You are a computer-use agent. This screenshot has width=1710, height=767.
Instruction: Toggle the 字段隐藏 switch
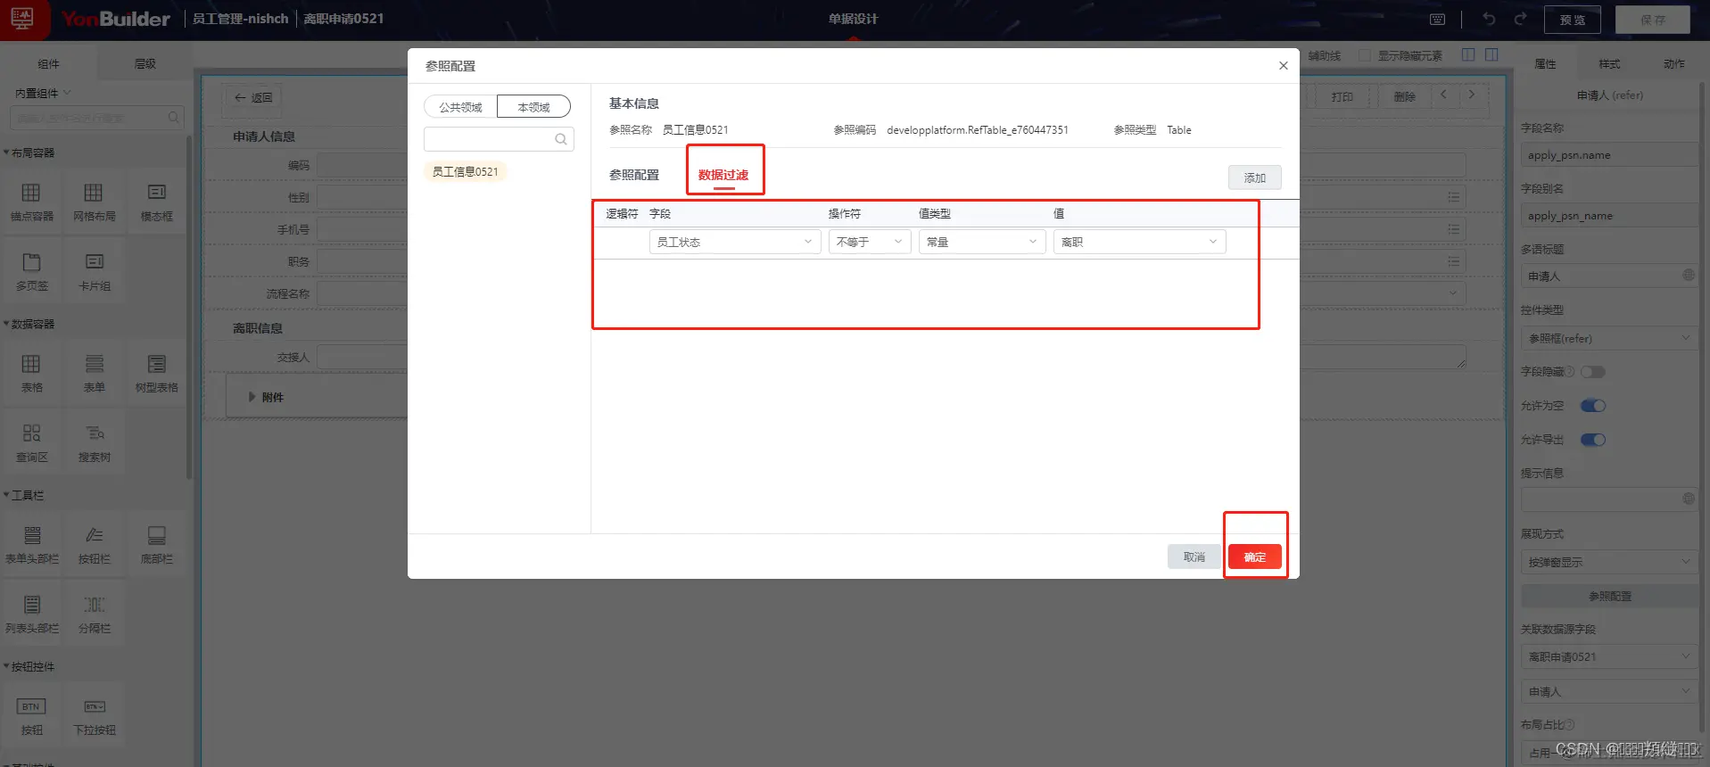(x=1593, y=372)
